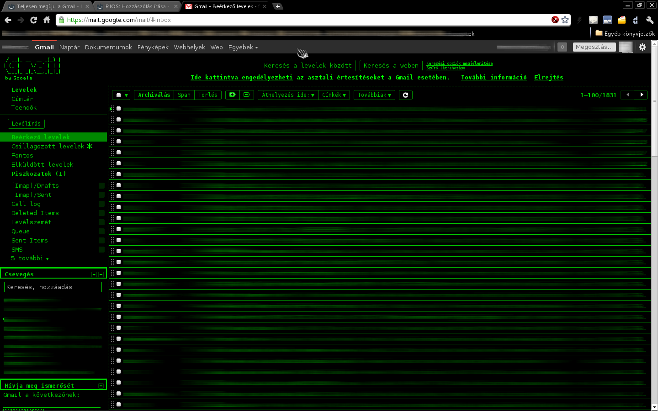Open Fényképek in the Google bar
This screenshot has height=411, width=658.
153,47
